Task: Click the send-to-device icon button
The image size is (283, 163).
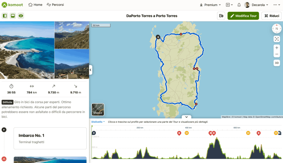Action: 221,16
